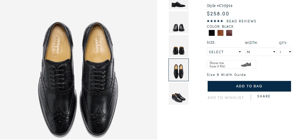Open the angled pair thumbnail
The width and height of the screenshot is (304, 140).
178,94
